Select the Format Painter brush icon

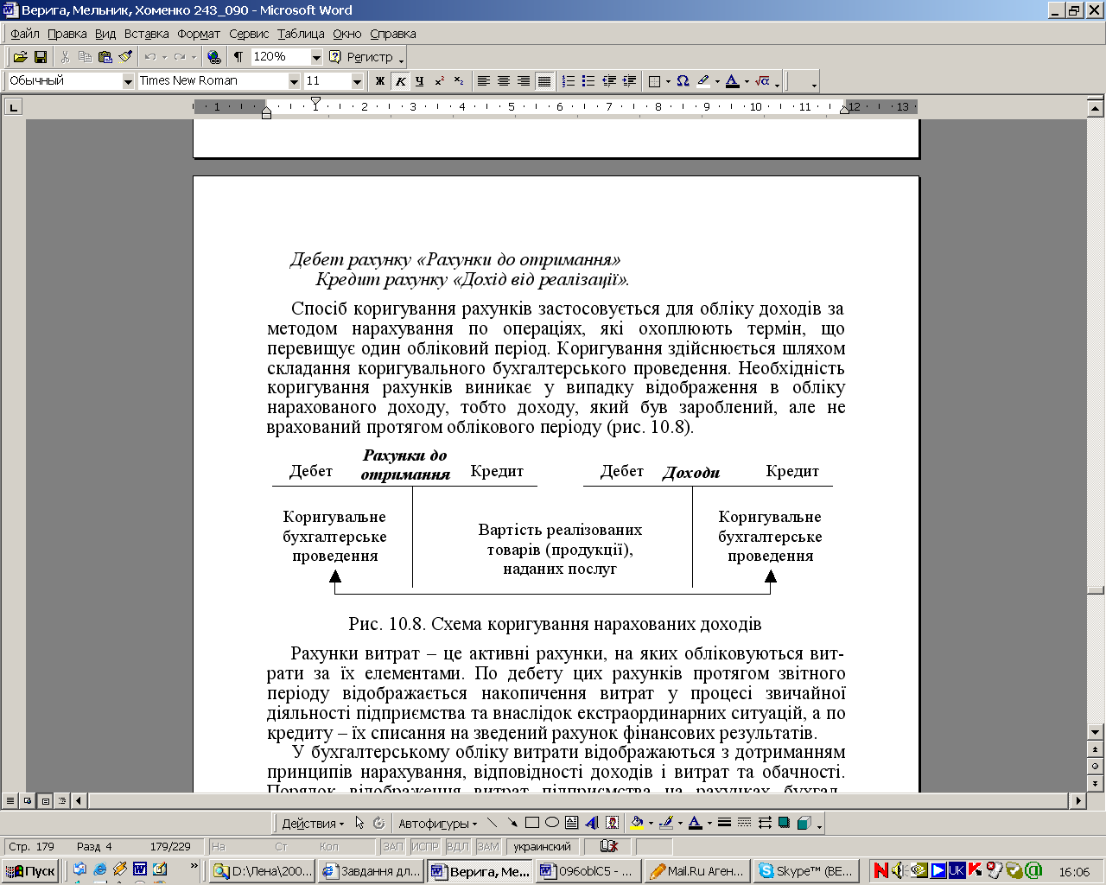coord(126,57)
